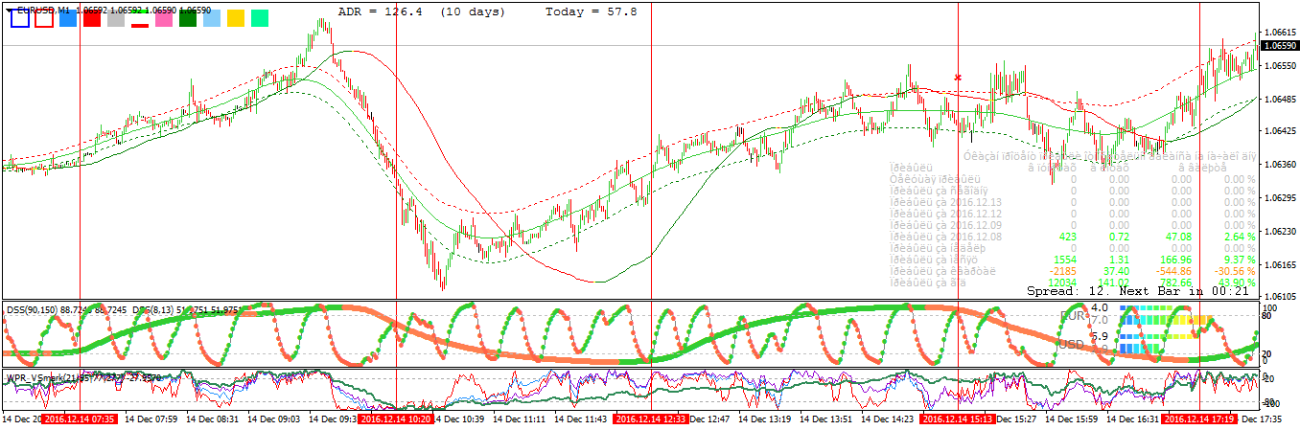Image resolution: width=1300 pixels, height=430 pixels.
Task: Click the red time marker 2016.12.14 12:33
Action: [x=651, y=419]
